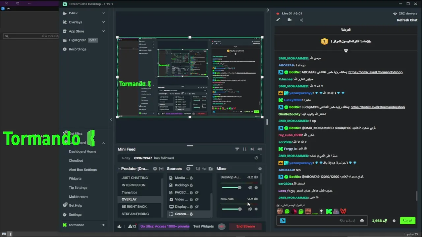
Task: Click End Stream button
Action: pos(246,226)
